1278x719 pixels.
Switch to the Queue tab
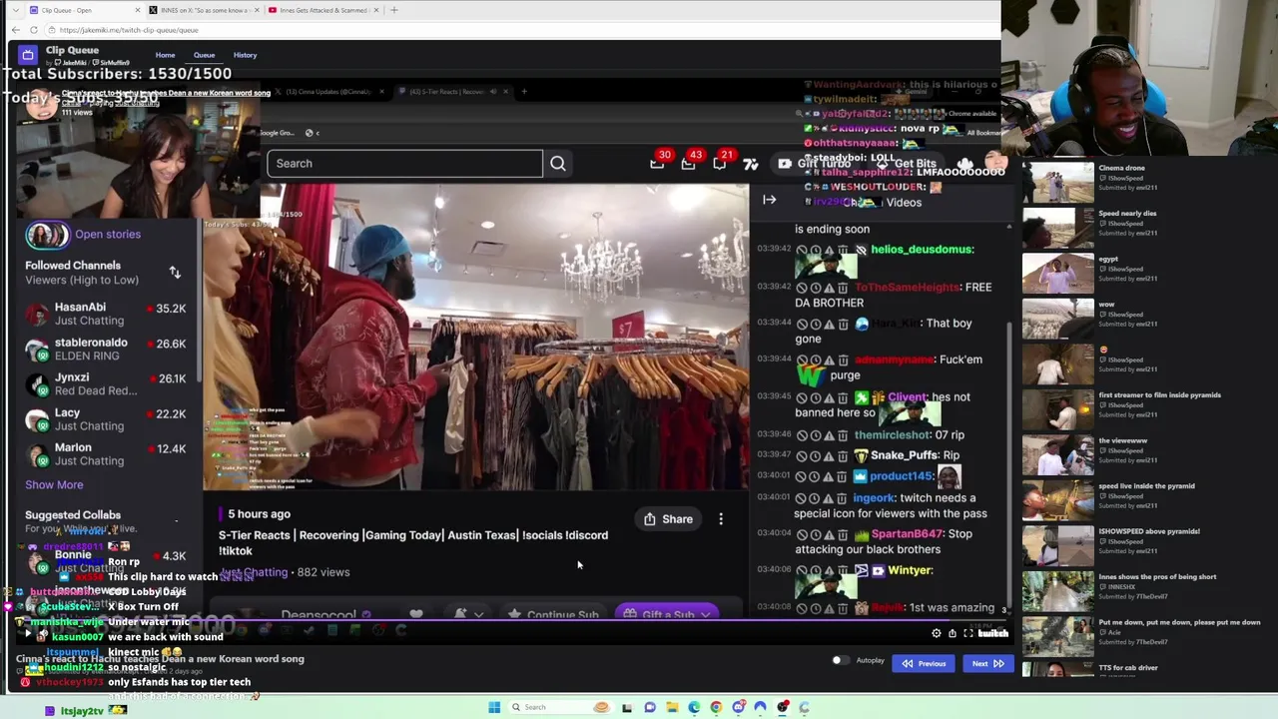point(204,55)
